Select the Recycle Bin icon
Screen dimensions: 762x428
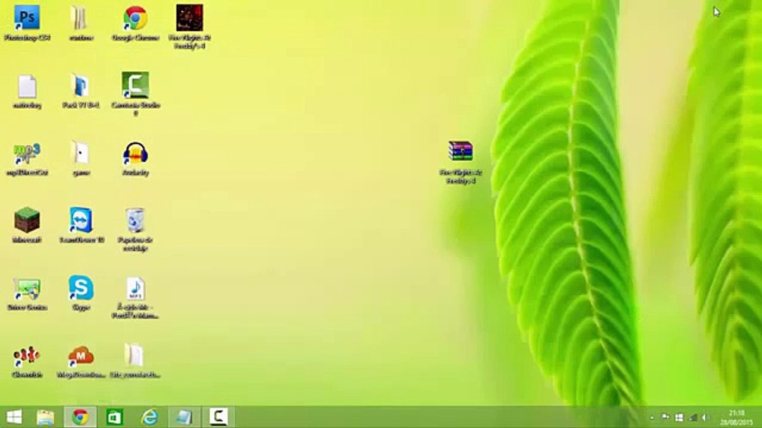[x=135, y=221]
